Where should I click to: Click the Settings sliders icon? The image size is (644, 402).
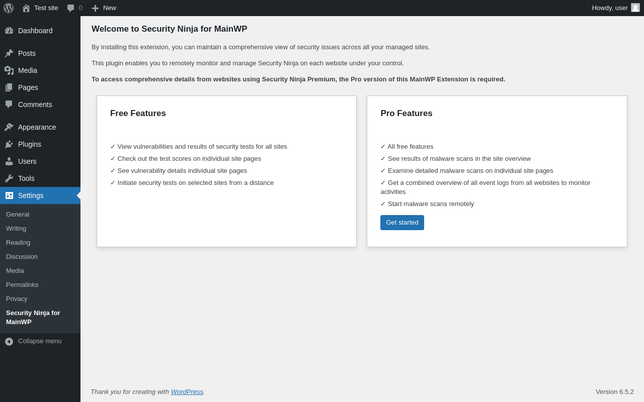(9, 195)
